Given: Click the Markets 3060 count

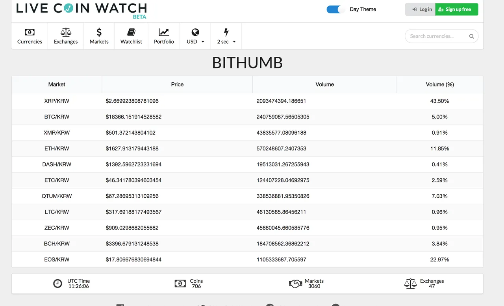Looking at the screenshot, I should point(314,286).
